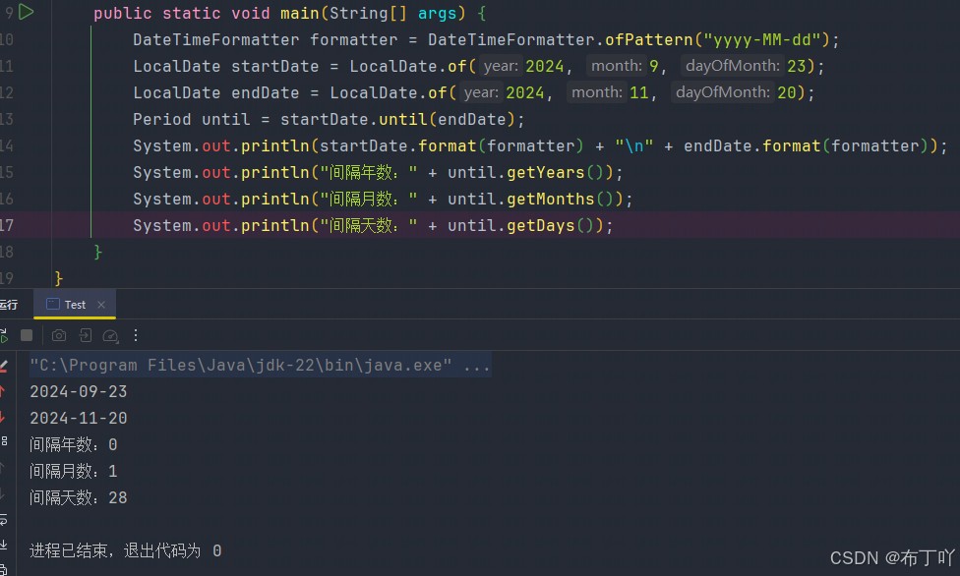Rerun Test with the green rerun icon
The image size is (960, 576).
click(3, 335)
